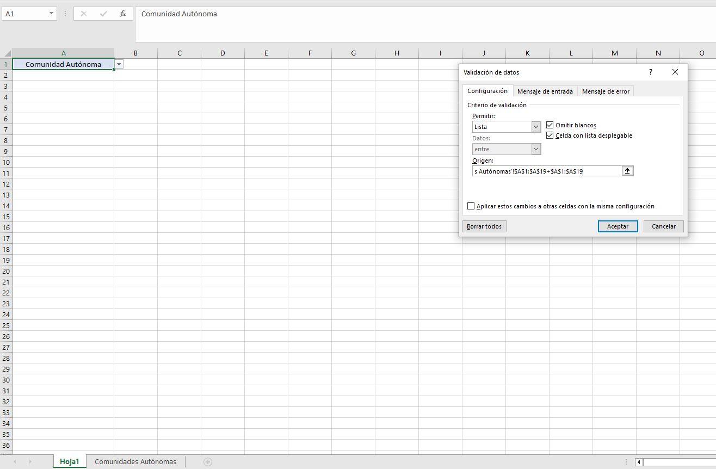
Task: Click inside the Origen input field
Action: 544,170
